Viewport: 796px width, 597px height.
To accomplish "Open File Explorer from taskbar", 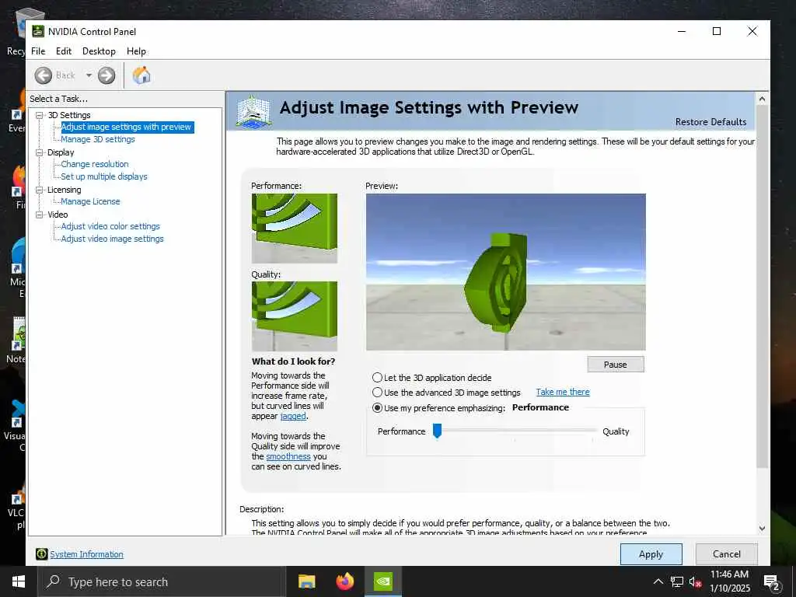I will 306,581.
